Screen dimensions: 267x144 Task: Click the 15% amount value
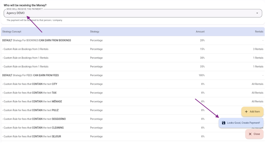click(x=202, y=49)
